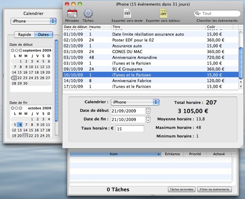Select day 21 in the septembre 2009 calendar
This screenshot has height=199, width=245.
14,78
